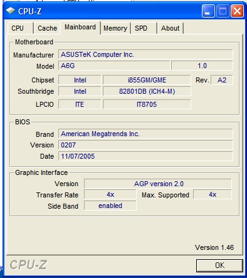Screen dimensions: 247x278
Task: Close the CPU-Z window
Action: point(237,11)
